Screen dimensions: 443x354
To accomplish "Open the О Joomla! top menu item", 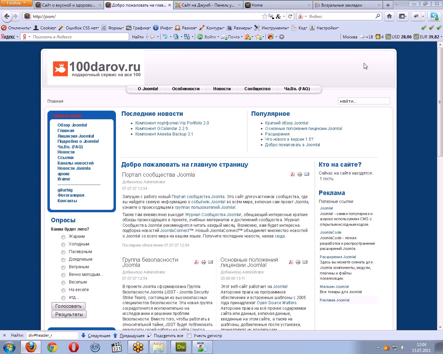I will (148, 89).
